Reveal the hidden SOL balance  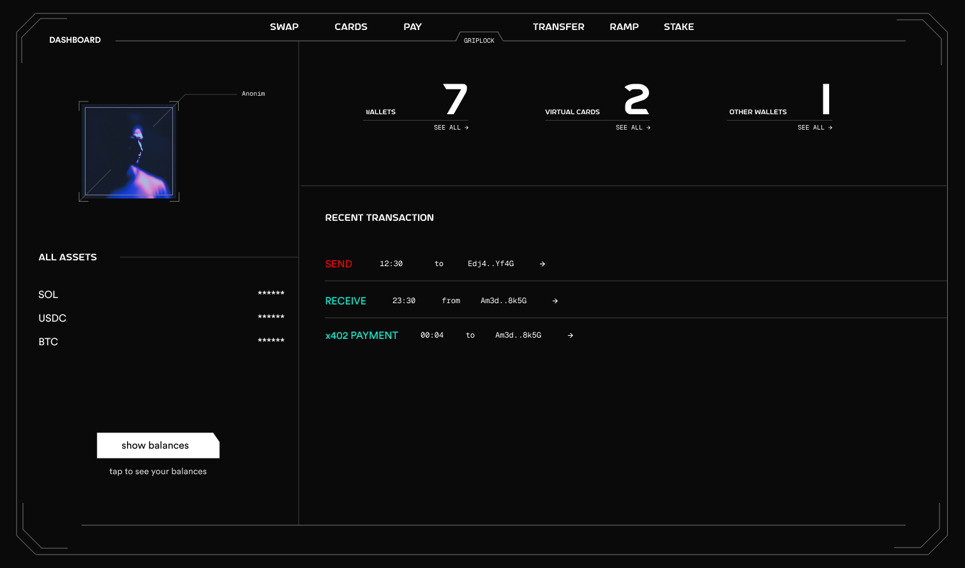coord(271,293)
